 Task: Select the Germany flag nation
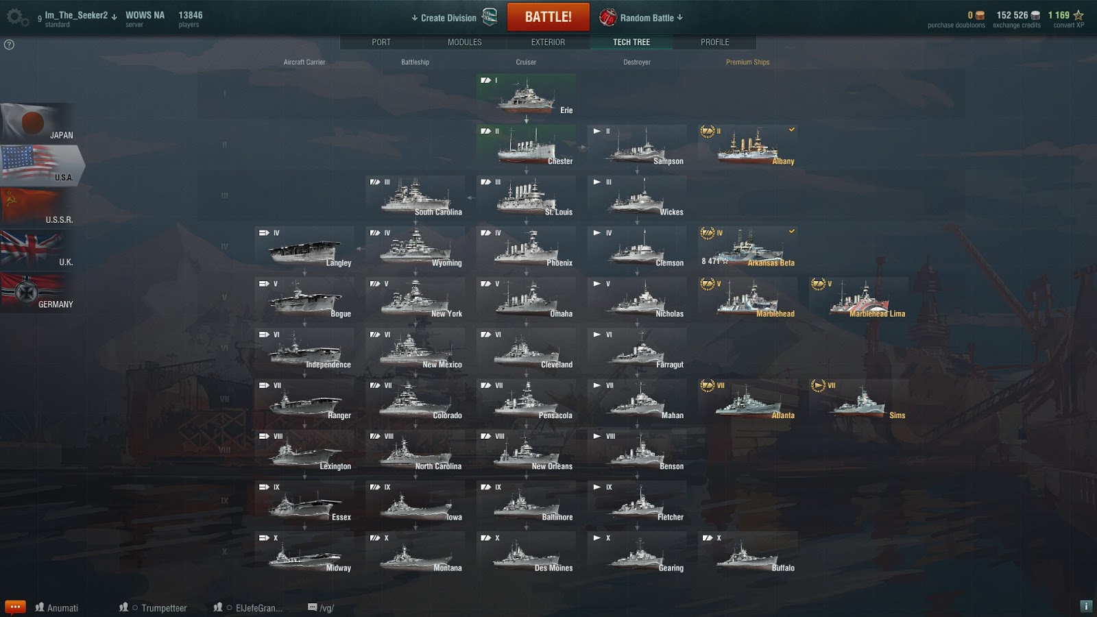38,292
